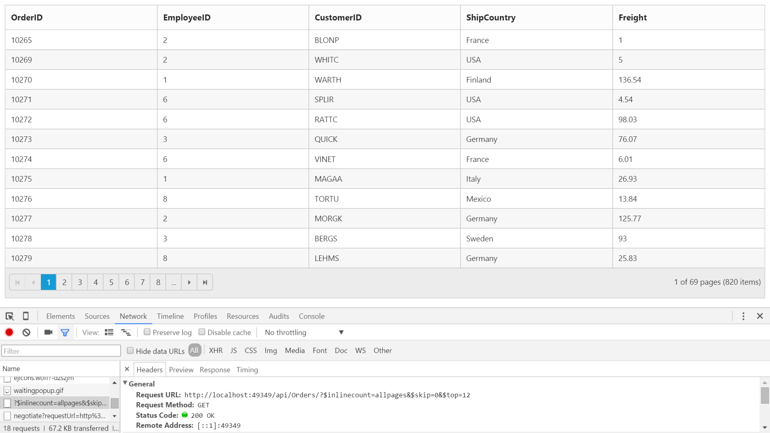Viewport: 770px width, 433px height.
Task: Collapse the General section in Headers
Action: coord(125,383)
